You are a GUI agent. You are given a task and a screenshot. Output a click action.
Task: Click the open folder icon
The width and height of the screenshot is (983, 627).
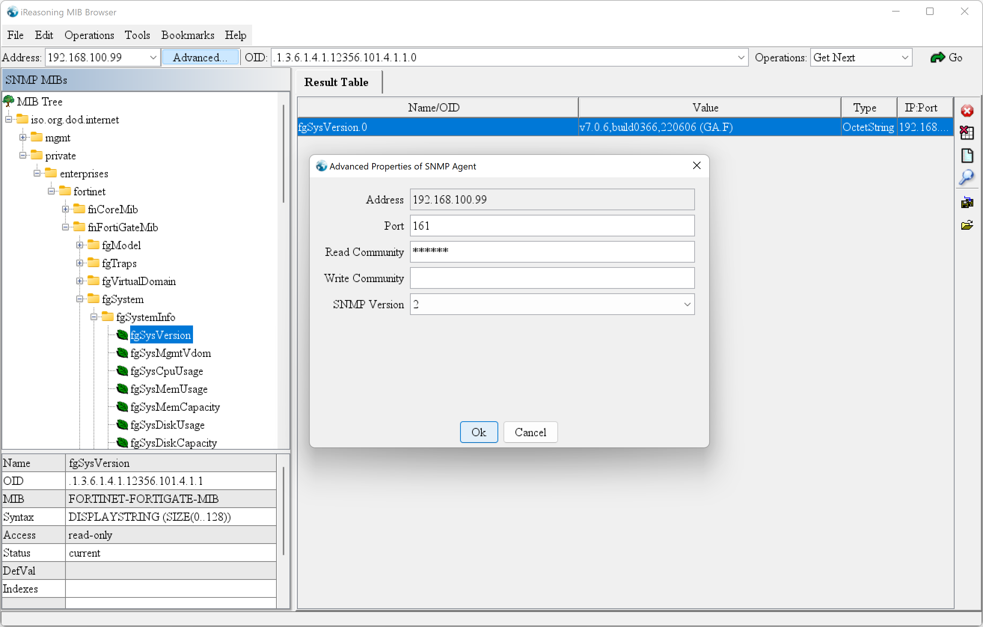(967, 225)
